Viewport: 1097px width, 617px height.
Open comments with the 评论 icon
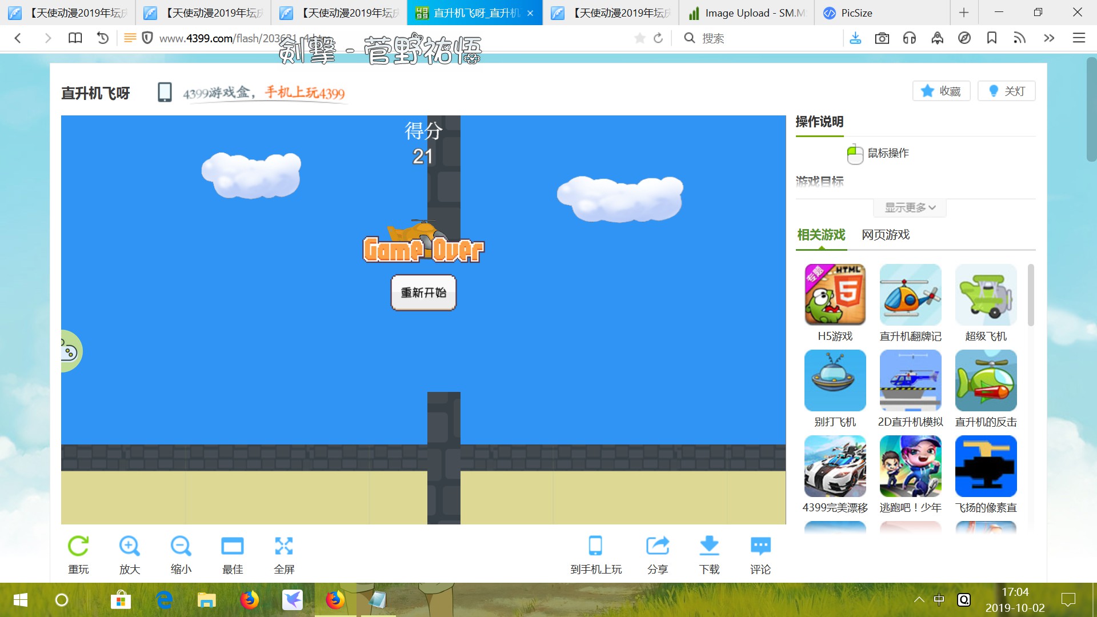tap(760, 546)
